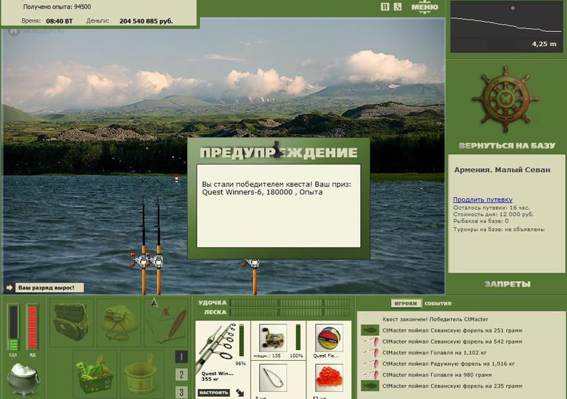Click 'Квест закончен! Победитель CtMacter' event line

click(x=435, y=320)
